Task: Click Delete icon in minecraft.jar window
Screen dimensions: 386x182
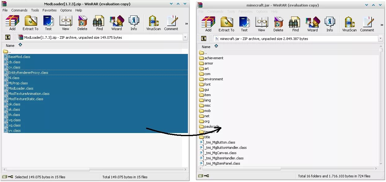Action: pyautogui.click(x=278, y=24)
